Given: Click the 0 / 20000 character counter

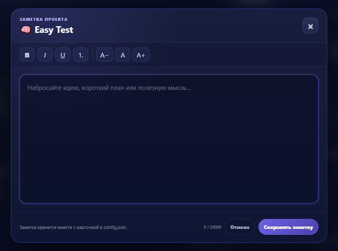Looking at the screenshot, I should point(212,227).
